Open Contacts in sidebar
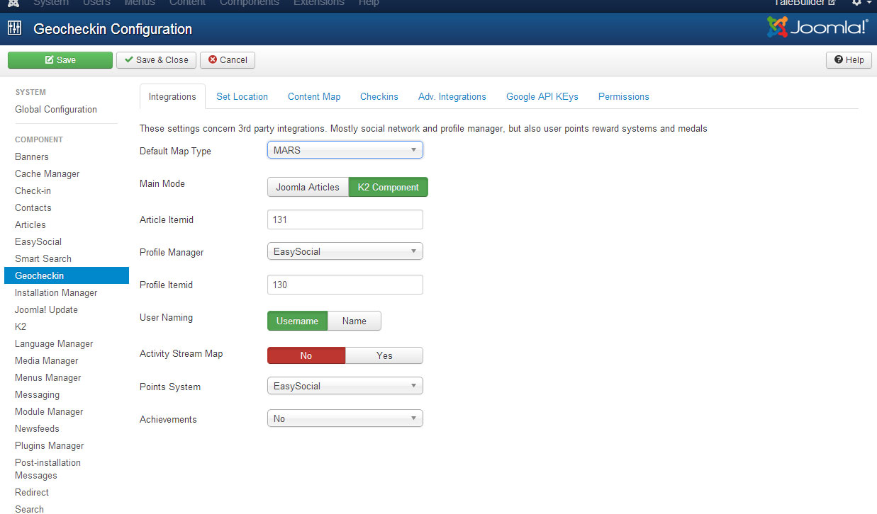This screenshot has height=514, width=877. [33, 208]
